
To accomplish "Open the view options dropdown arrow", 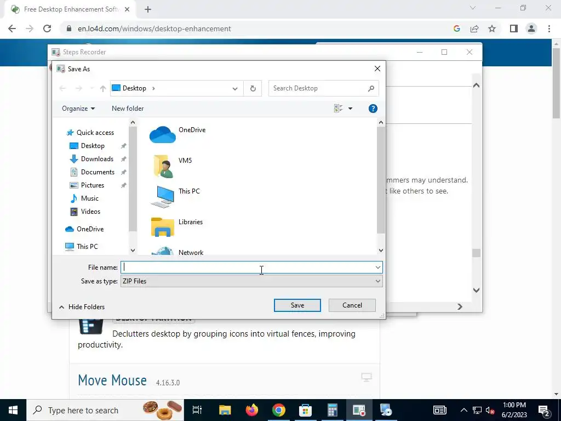I will 350,109.
